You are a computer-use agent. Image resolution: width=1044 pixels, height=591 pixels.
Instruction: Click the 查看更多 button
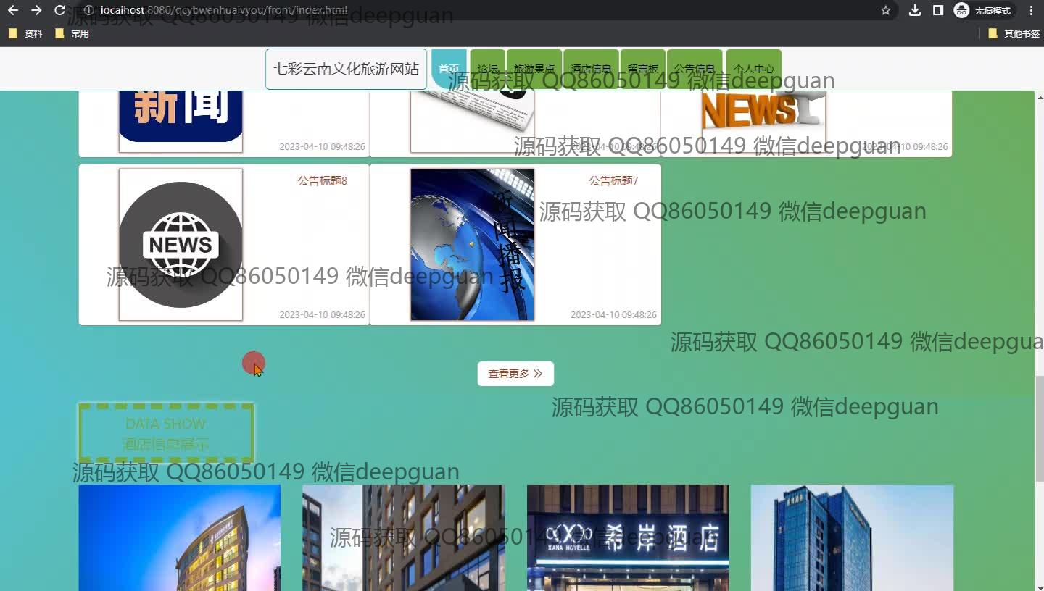[x=515, y=374]
